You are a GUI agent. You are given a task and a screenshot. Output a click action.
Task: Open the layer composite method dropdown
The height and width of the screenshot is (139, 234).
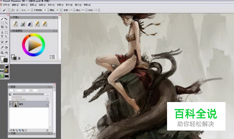coord(17,91)
